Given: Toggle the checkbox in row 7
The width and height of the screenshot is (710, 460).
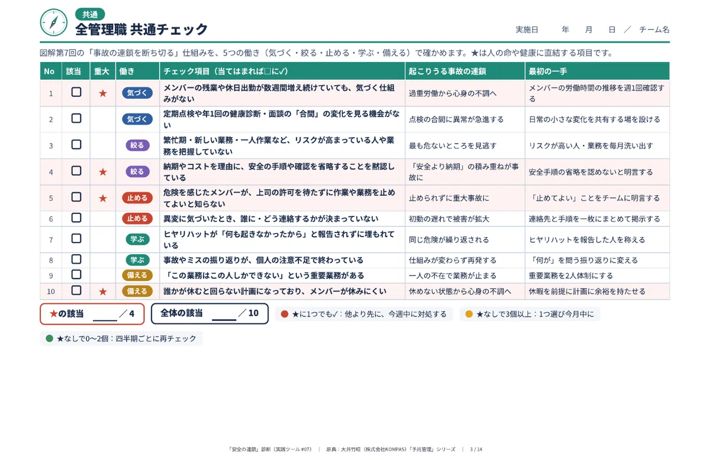Looking at the screenshot, I should (76, 238).
